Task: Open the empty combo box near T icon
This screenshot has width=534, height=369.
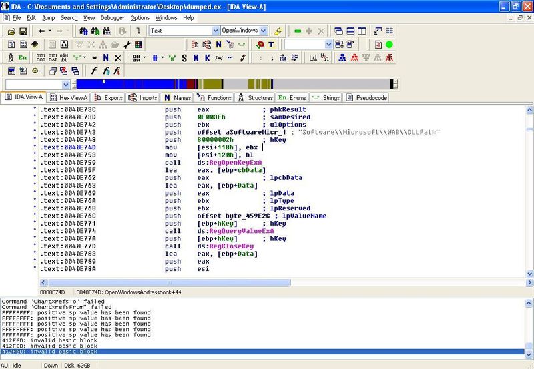Action: (x=328, y=45)
